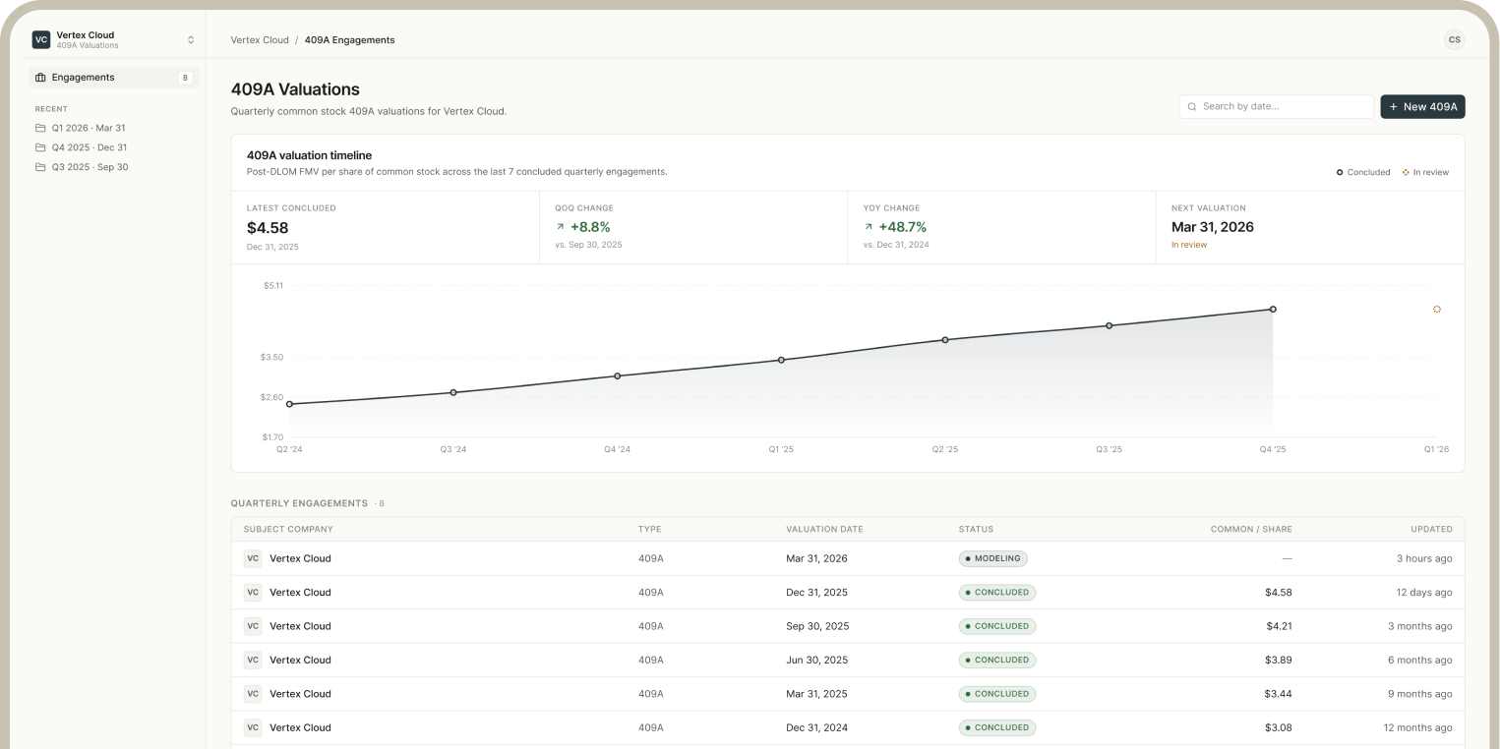
Task: Click the search magnifier icon
Action: pyautogui.click(x=1192, y=106)
